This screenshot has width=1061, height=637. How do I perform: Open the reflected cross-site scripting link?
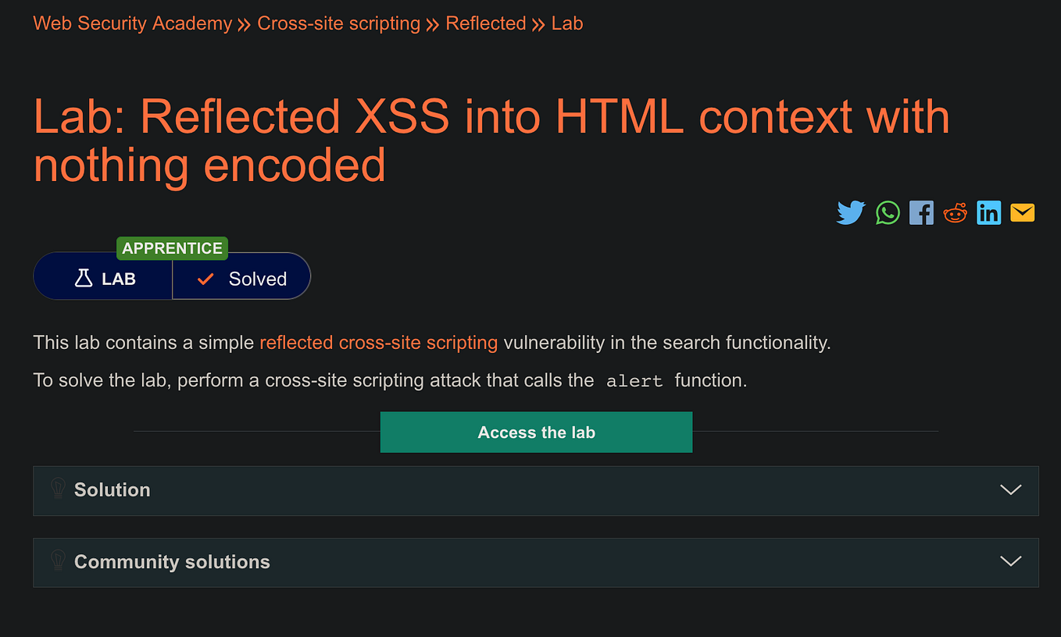[x=379, y=343]
